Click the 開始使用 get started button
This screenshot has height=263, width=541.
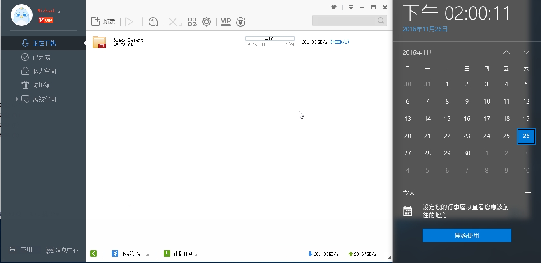click(x=467, y=235)
